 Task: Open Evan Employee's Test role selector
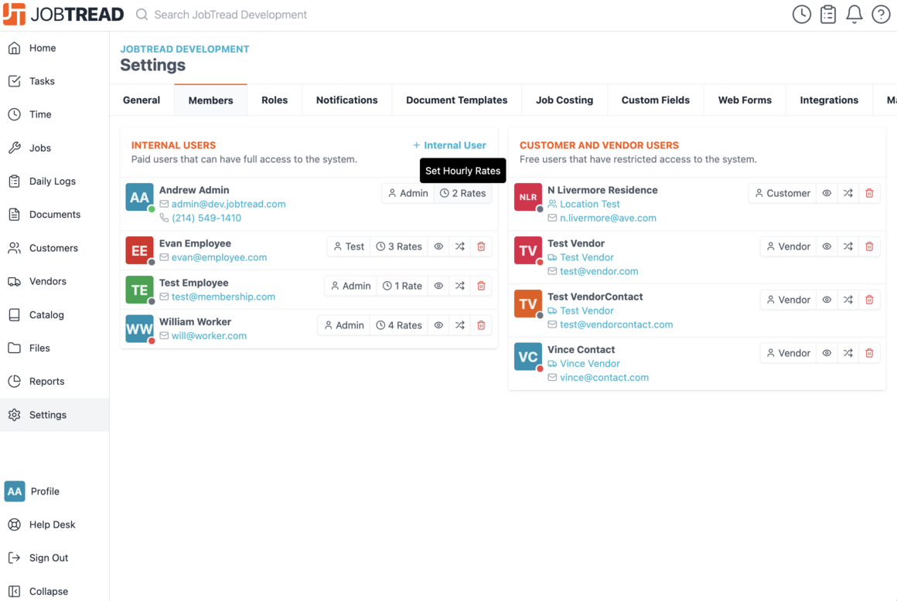pos(349,246)
